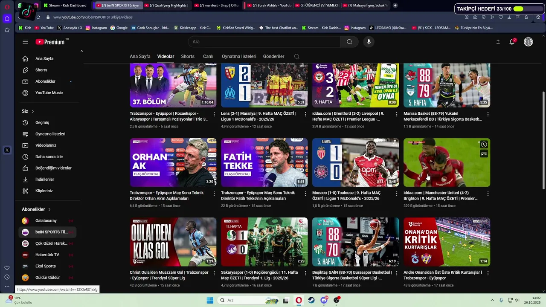Expand the Abonelikler section heading
The width and height of the screenshot is (546, 307).
(36, 209)
